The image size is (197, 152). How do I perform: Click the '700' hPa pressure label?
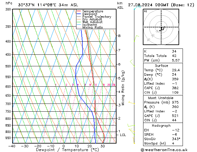pyautogui.click(x=9, y=104)
